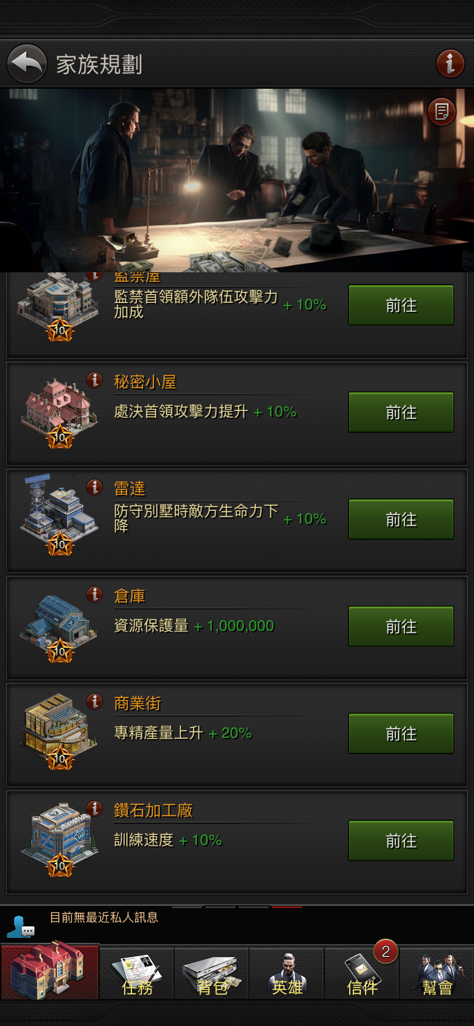Open the 背包 tab
474x1026 pixels.
[x=212, y=973]
